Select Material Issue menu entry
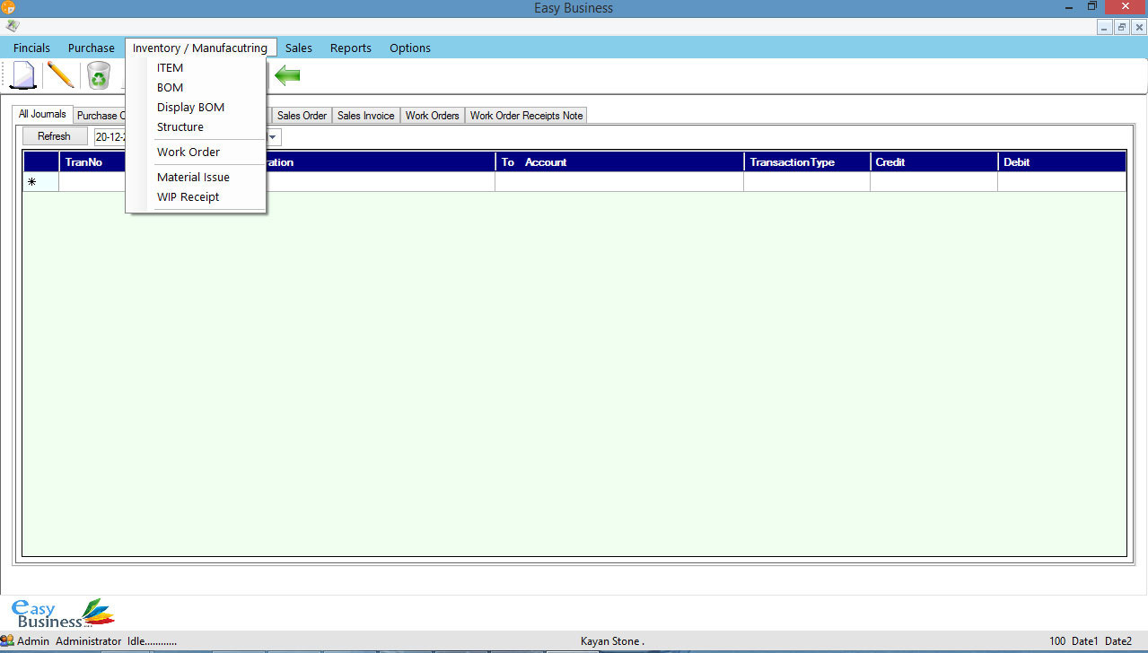This screenshot has height=653, width=1148. tap(197, 177)
